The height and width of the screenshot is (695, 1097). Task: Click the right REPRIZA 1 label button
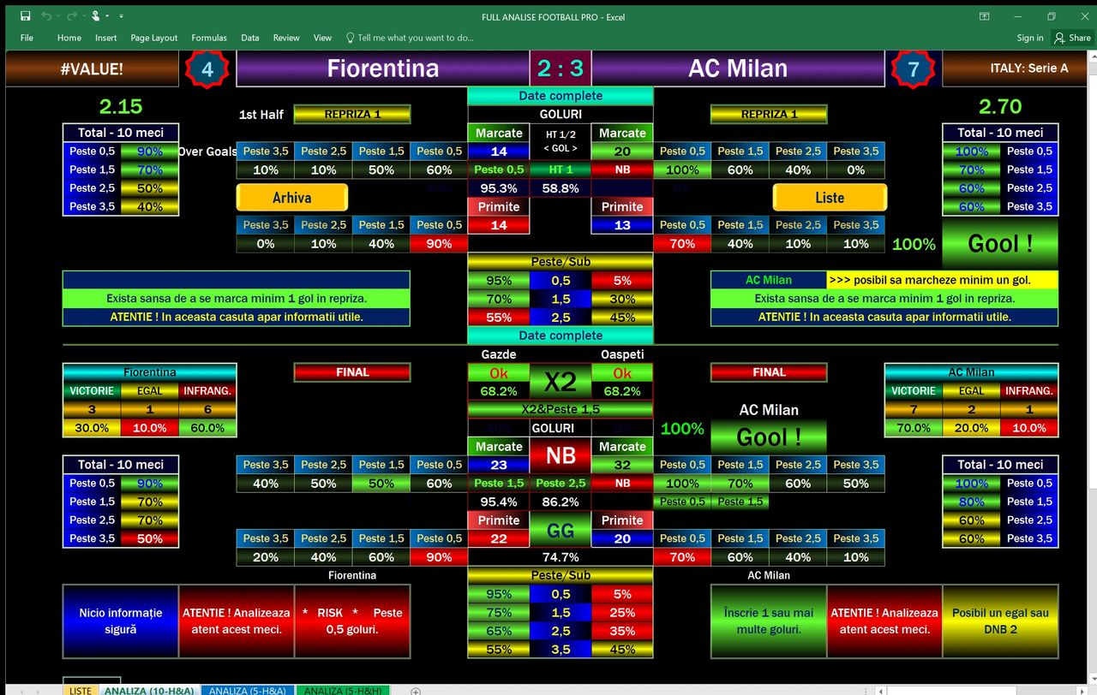coord(769,114)
